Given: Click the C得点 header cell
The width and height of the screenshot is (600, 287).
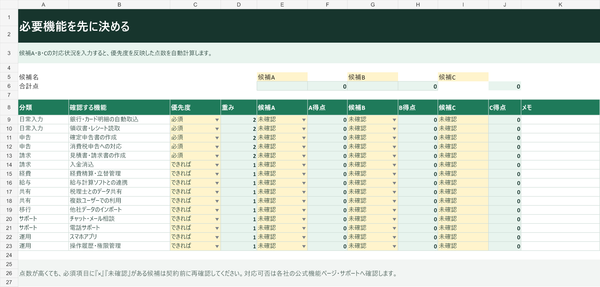Looking at the screenshot, I should point(505,107).
